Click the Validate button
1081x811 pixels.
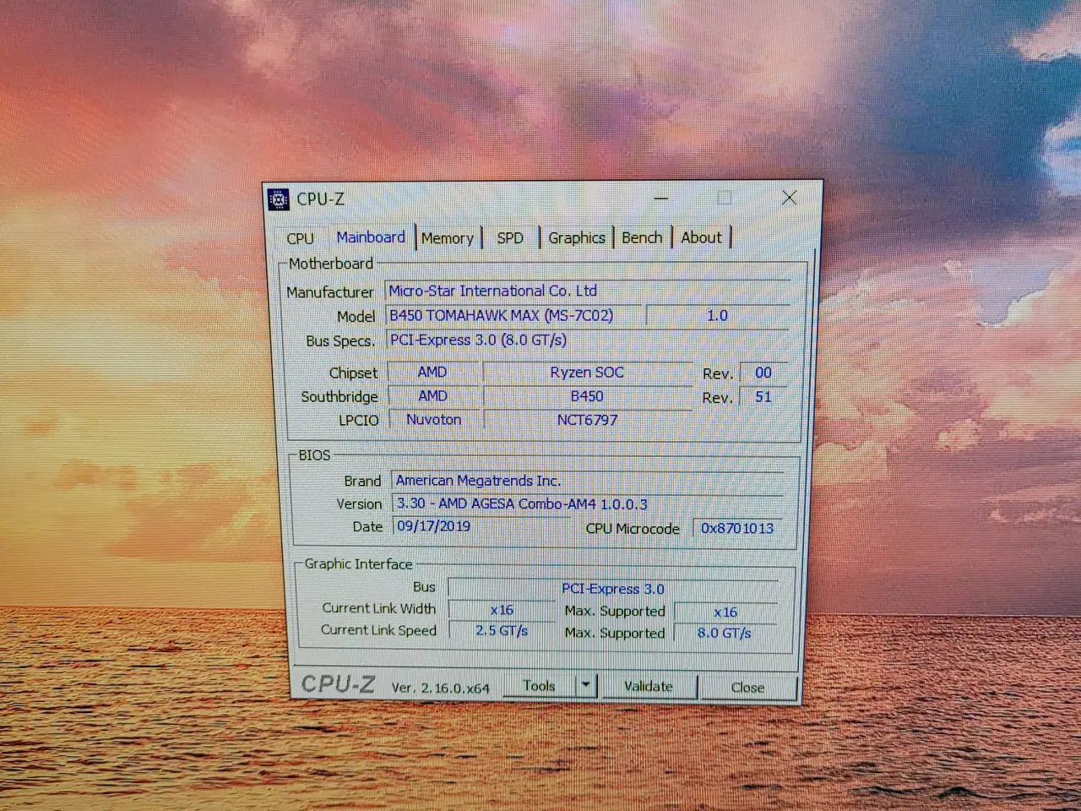tap(649, 687)
